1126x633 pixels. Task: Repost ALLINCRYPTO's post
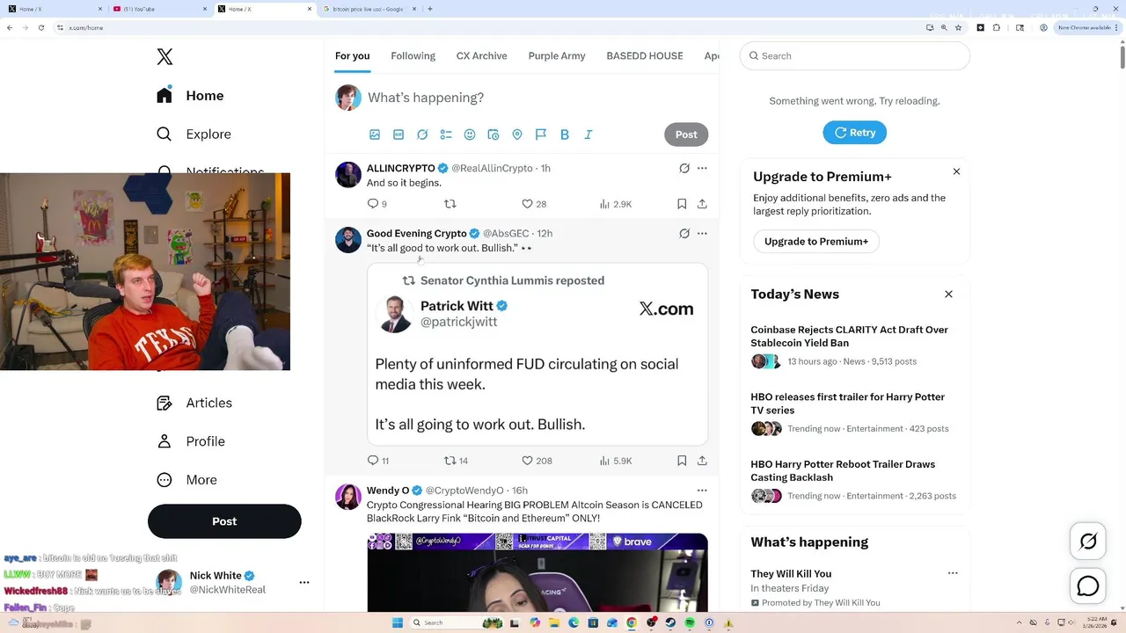click(450, 204)
